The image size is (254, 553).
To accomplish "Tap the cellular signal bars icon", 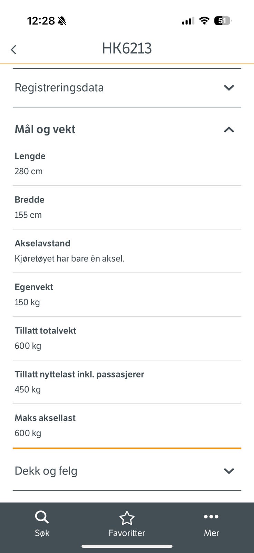I will [x=188, y=21].
